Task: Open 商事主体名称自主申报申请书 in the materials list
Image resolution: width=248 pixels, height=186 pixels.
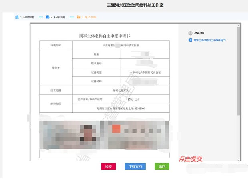Action: (x=209, y=40)
